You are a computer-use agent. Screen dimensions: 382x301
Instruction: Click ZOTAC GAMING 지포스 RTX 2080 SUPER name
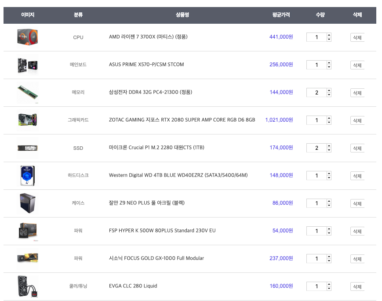(182, 120)
